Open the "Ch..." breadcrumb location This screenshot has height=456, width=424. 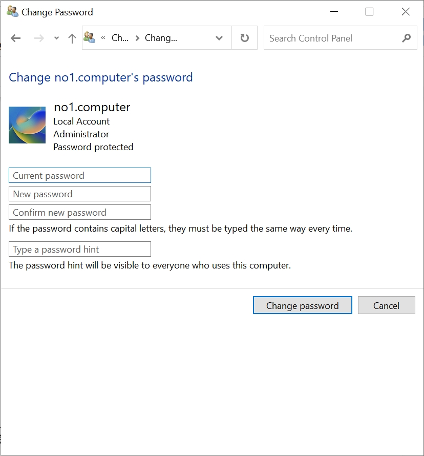click(x=120, y=38)
